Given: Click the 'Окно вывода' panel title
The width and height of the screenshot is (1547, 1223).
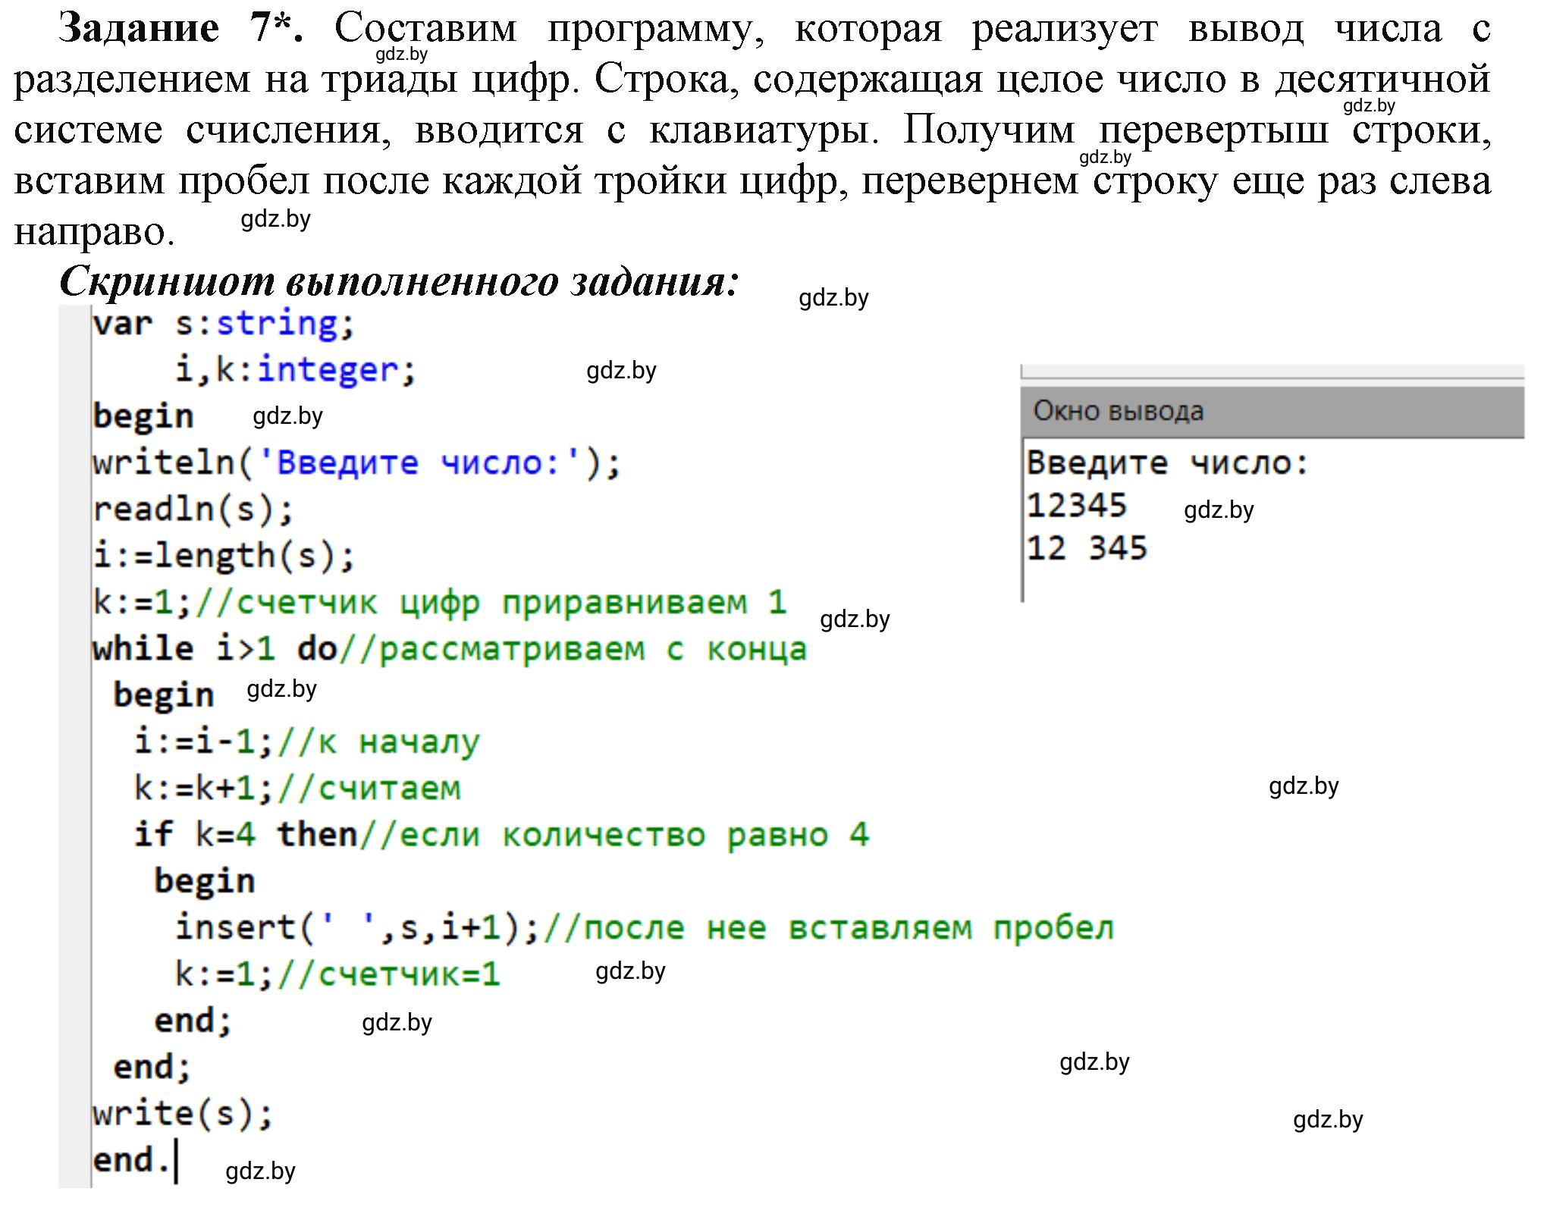Looking at the screenshot, I should [x=1119, y=412].
